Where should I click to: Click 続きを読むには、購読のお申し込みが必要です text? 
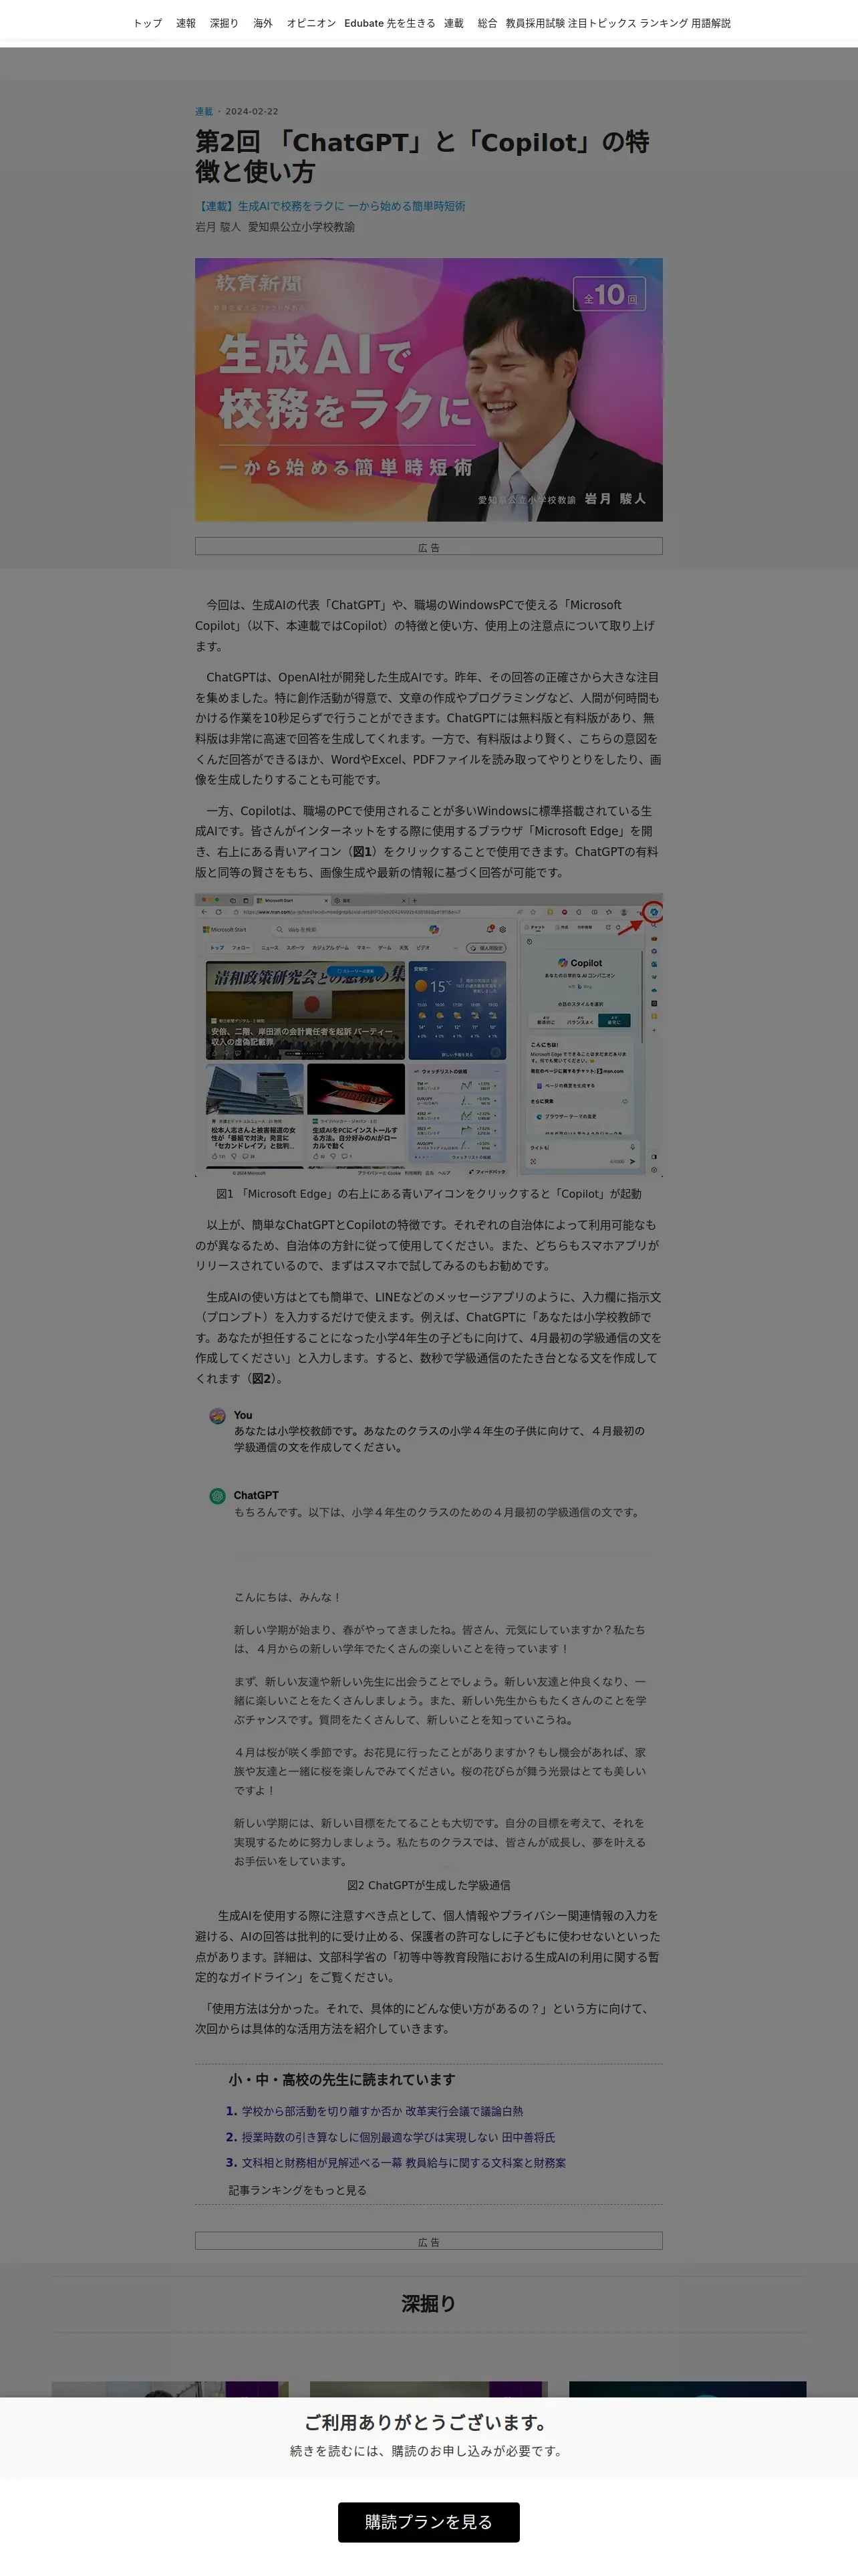tap(428, 2451)
